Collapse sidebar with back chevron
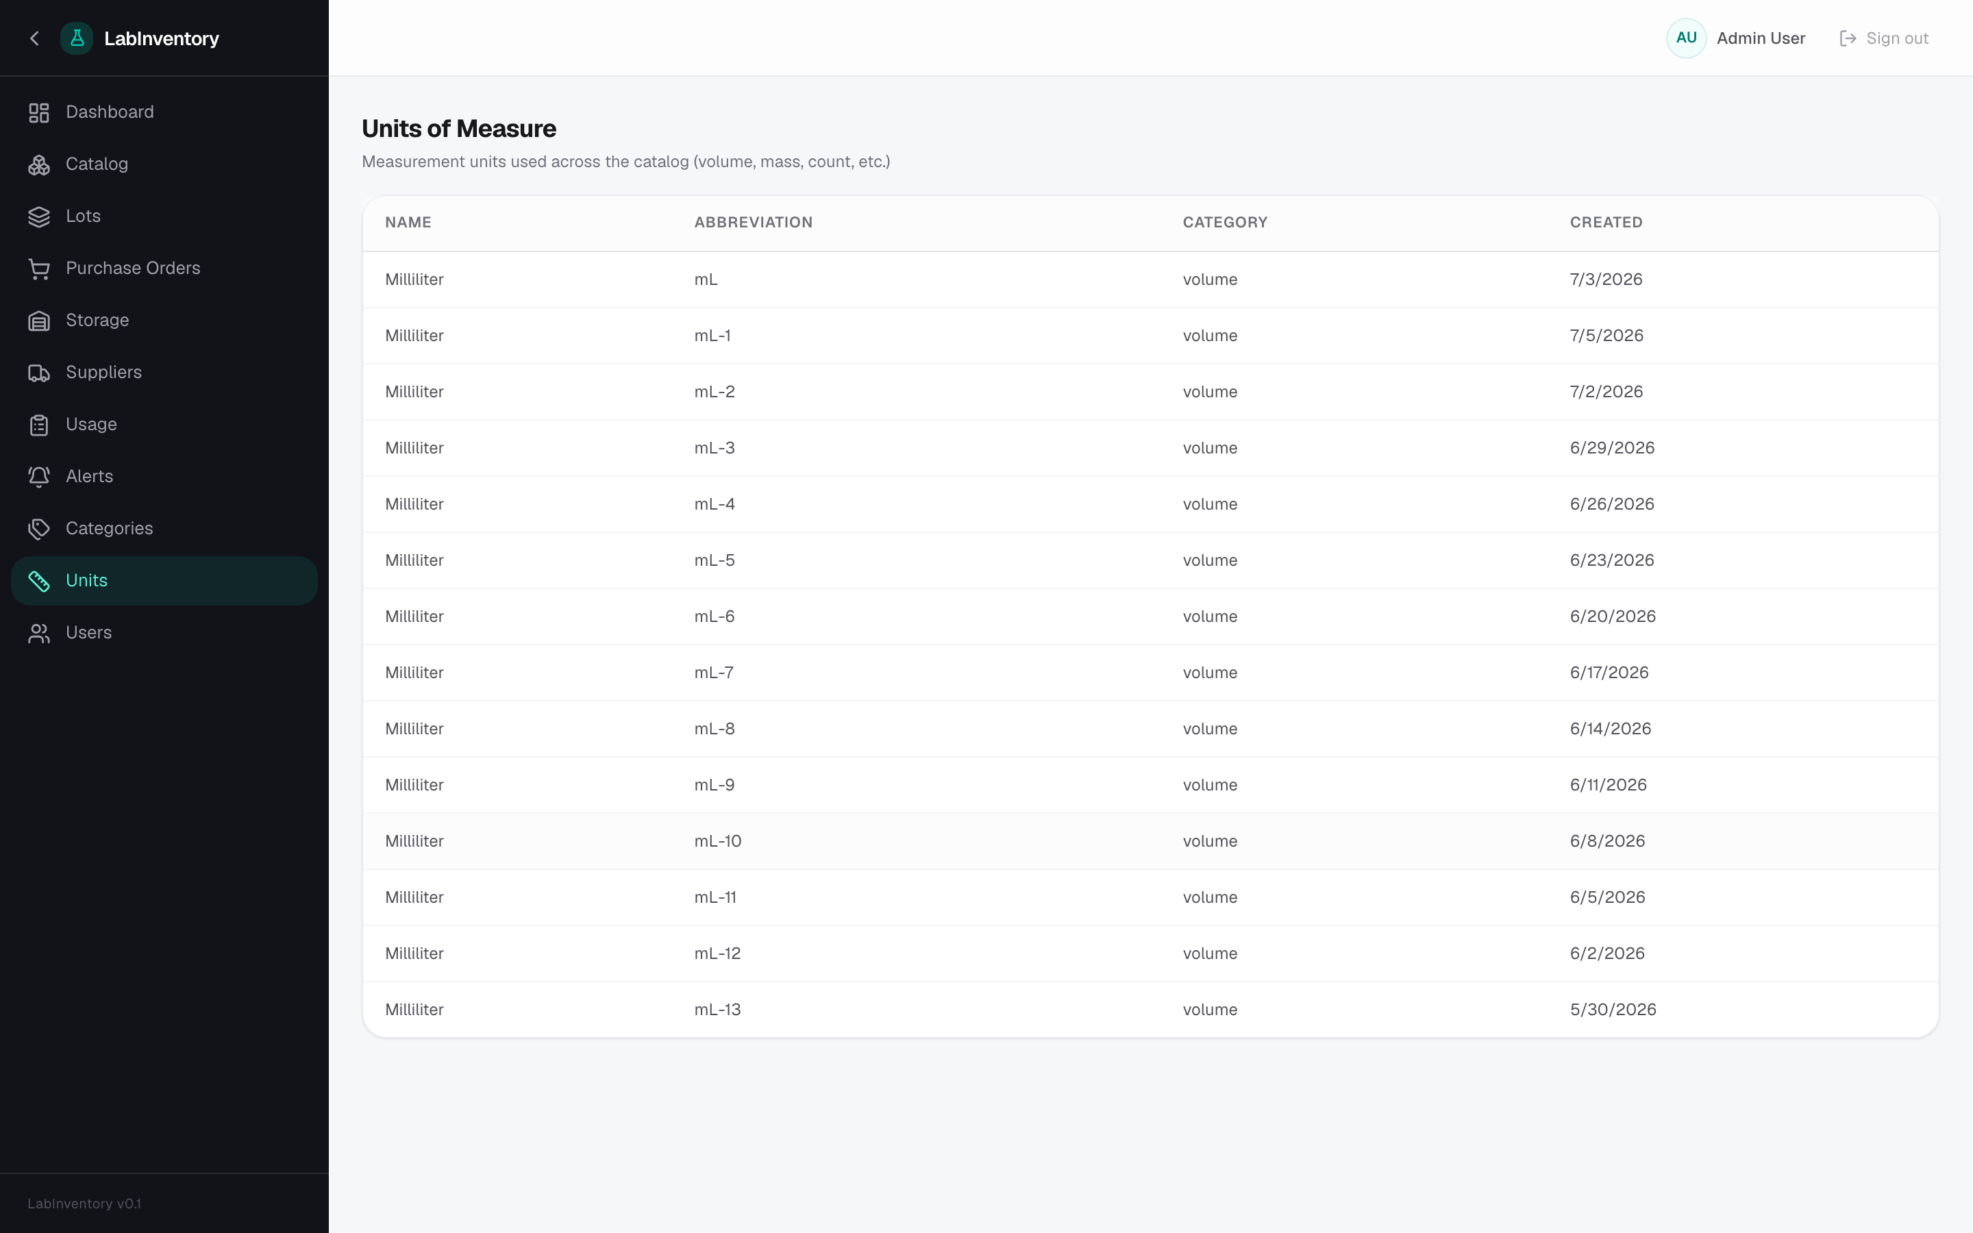This screenshot has height=1233, width=1973. click(x=34, y=38)
